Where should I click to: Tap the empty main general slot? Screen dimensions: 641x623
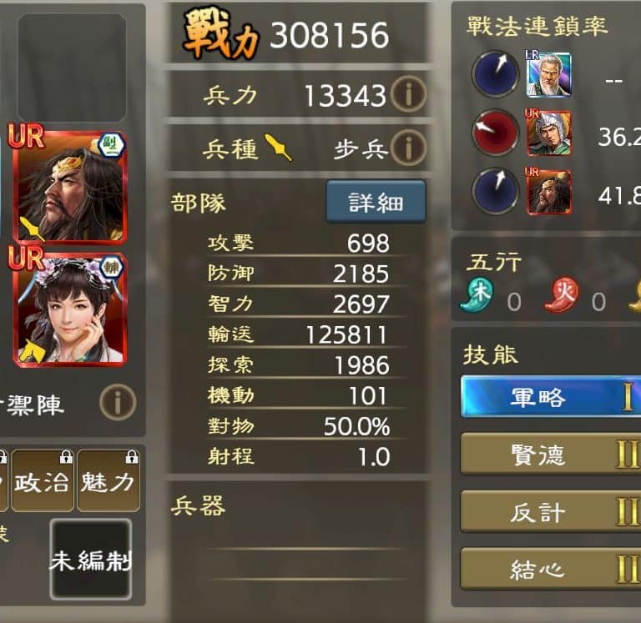(x=72, y=68)
